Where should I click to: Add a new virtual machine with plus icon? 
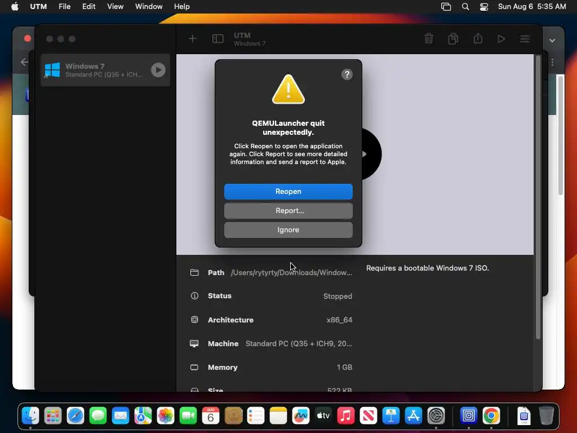pyautogui.click(x=193, y=39)
